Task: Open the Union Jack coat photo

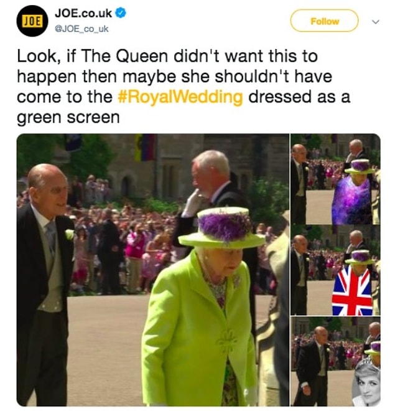Action: tap(335, 270)
